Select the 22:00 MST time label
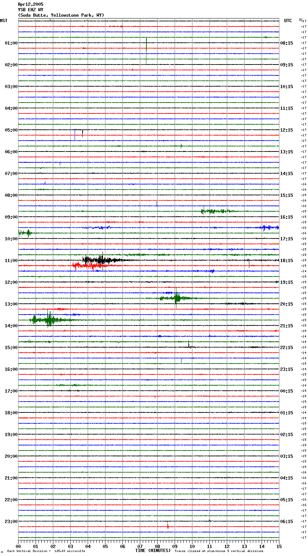This screenshot has width=308, height=556. [x=11, y=500]
